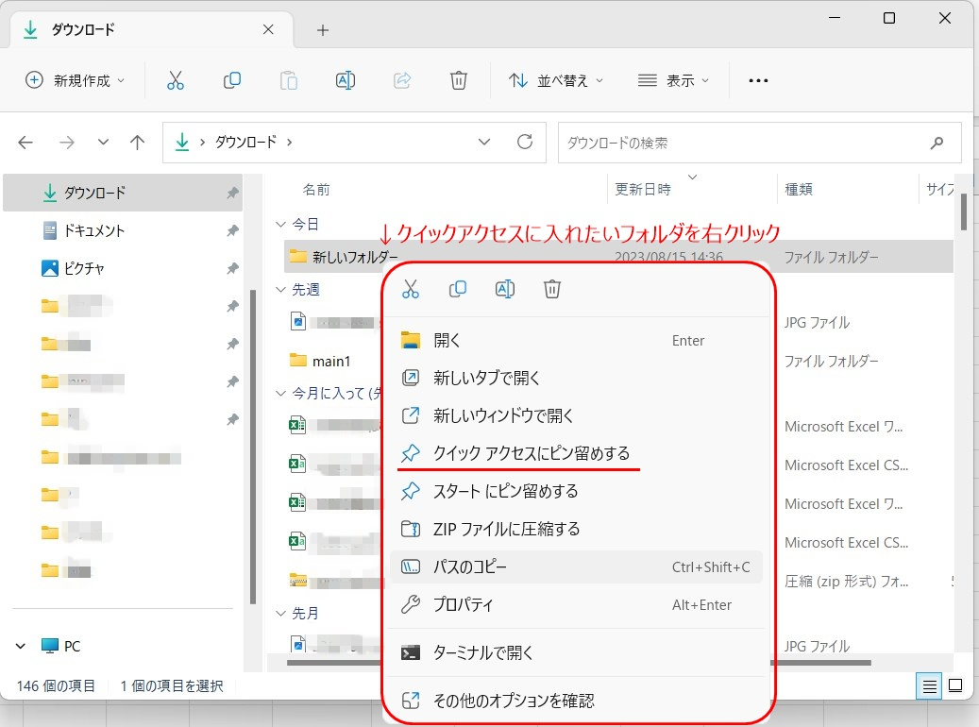Screen dimensions: 979x727
Task: Click the Delete icon in the top toolbar
Action: 459,80
